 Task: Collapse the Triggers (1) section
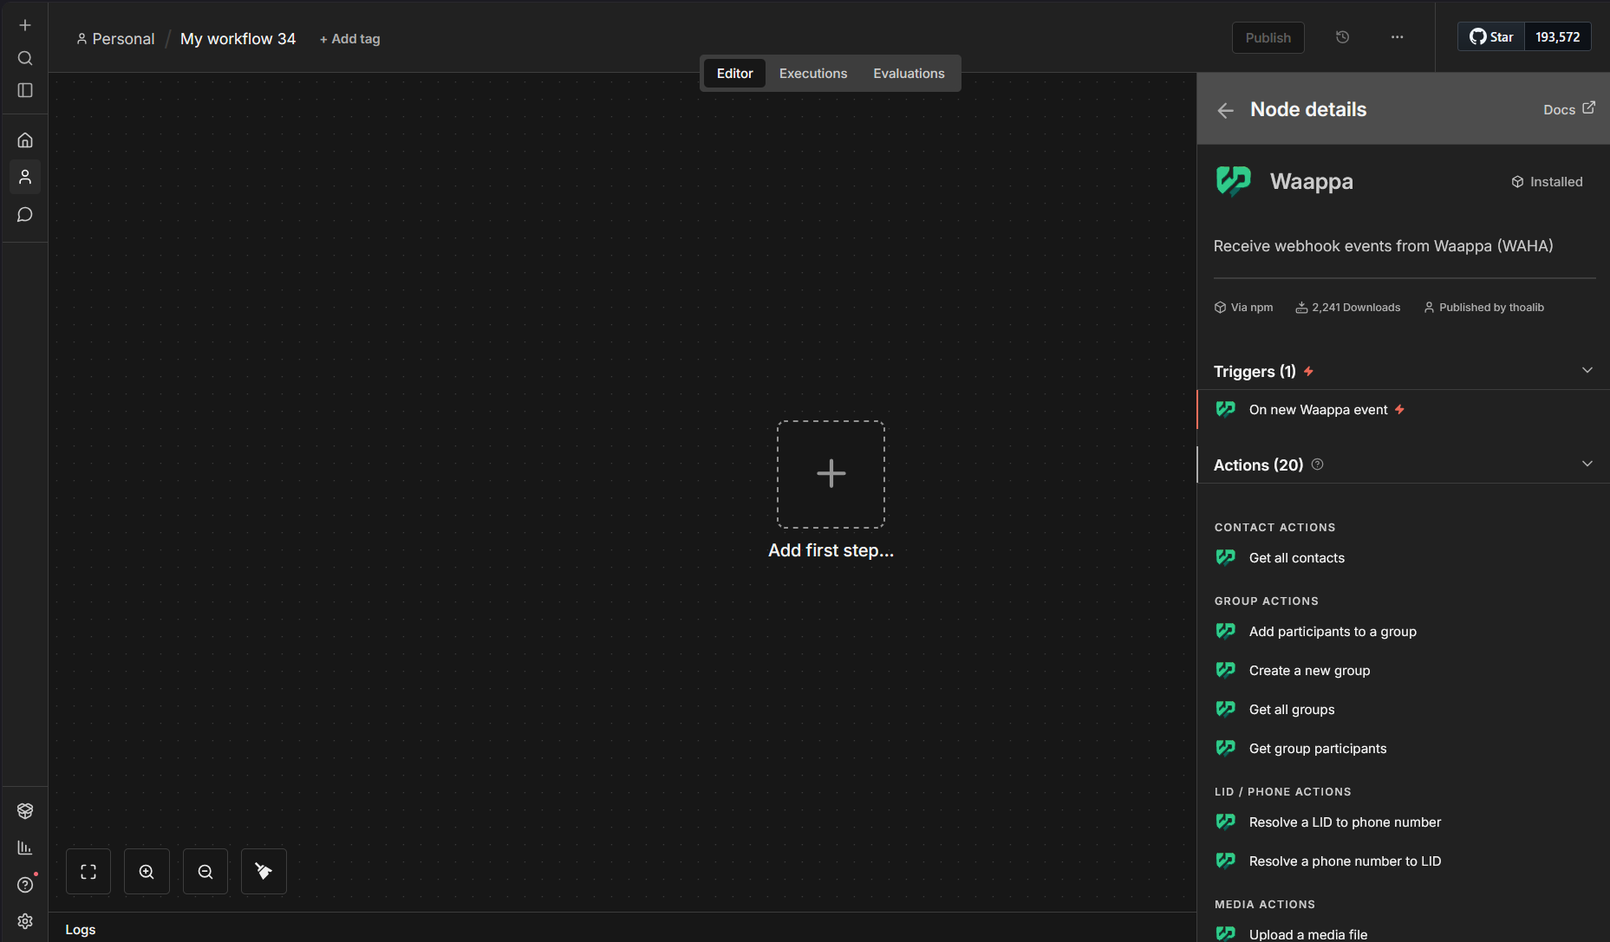pyautogui.click(x=1587, y=371)
